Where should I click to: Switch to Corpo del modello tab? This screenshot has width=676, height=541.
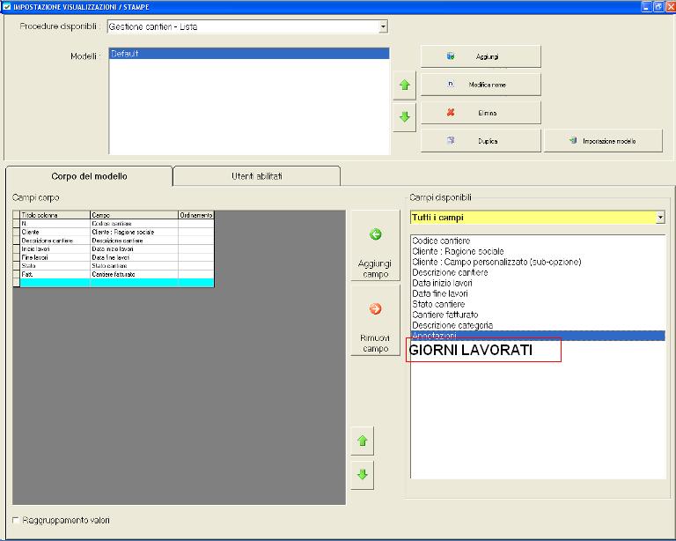click(x=89, y=176)
